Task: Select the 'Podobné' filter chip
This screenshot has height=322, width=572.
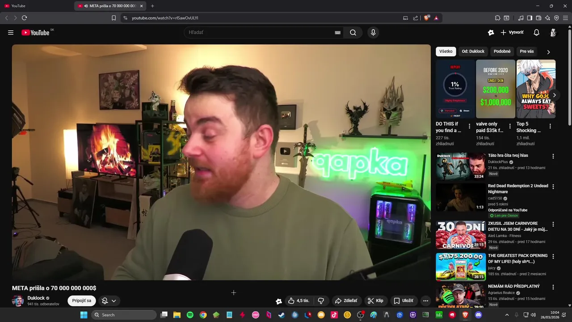Action: tap(502, 51)
